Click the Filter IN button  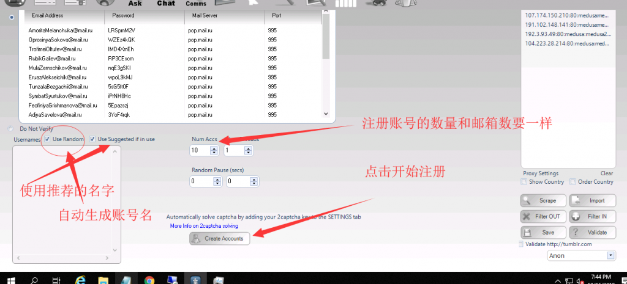(x=592, y=217)
